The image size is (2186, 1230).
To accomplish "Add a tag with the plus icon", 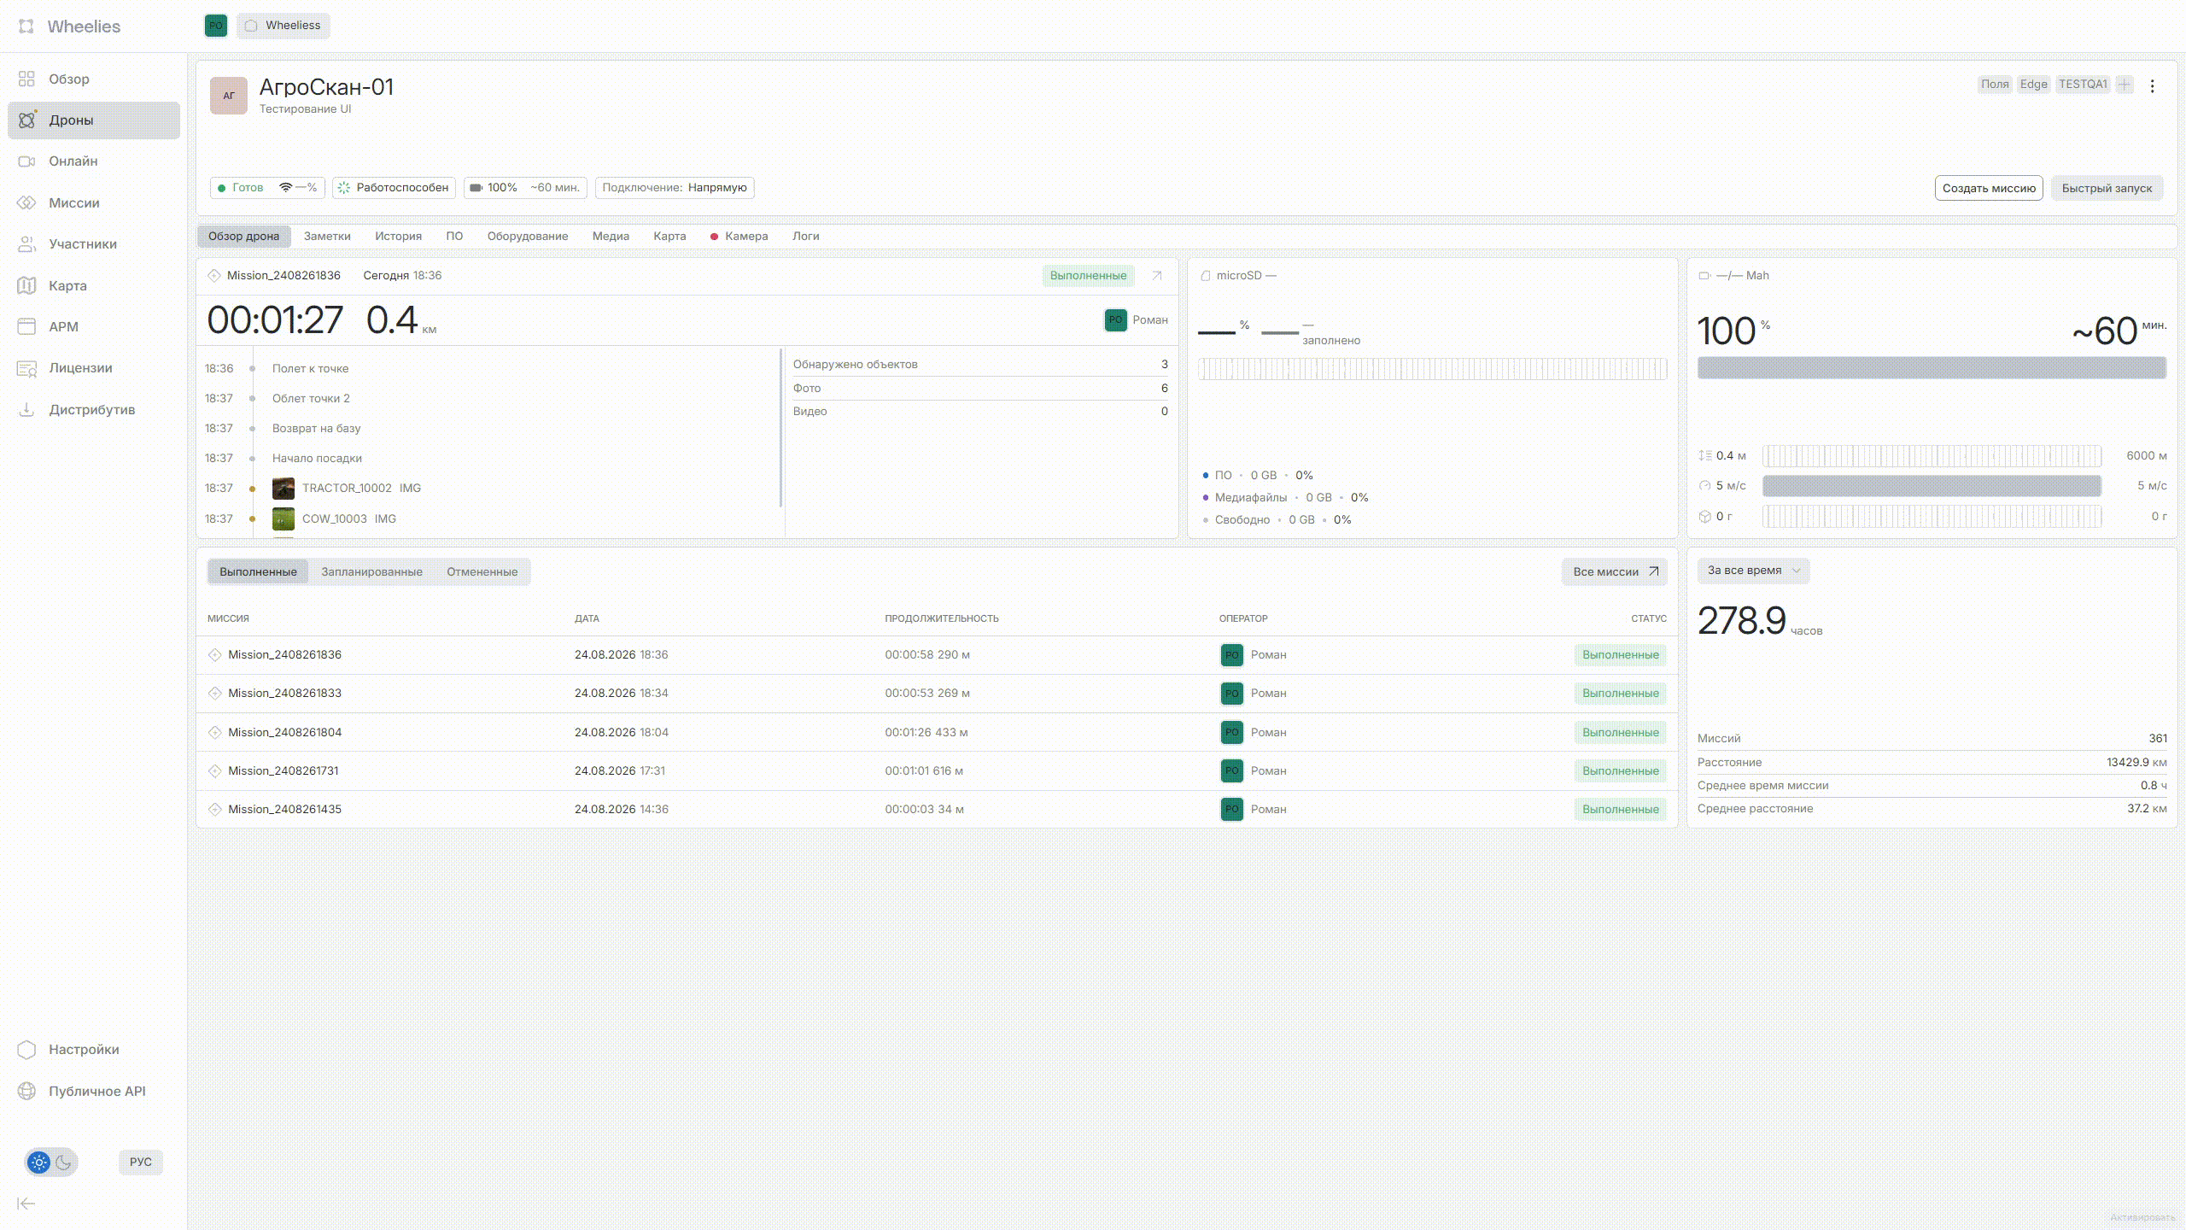I will (x=2125, y=84).
